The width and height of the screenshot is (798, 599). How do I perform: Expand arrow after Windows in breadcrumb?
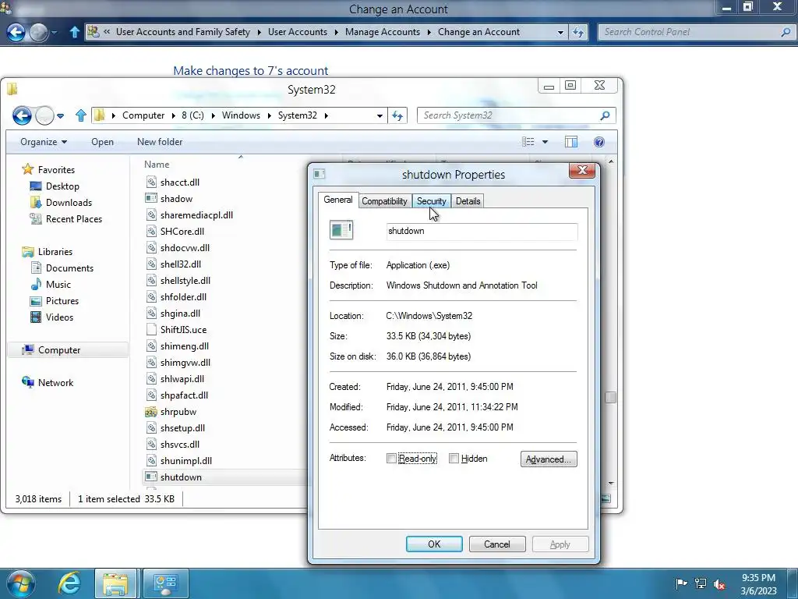click(x=269, y=115)
